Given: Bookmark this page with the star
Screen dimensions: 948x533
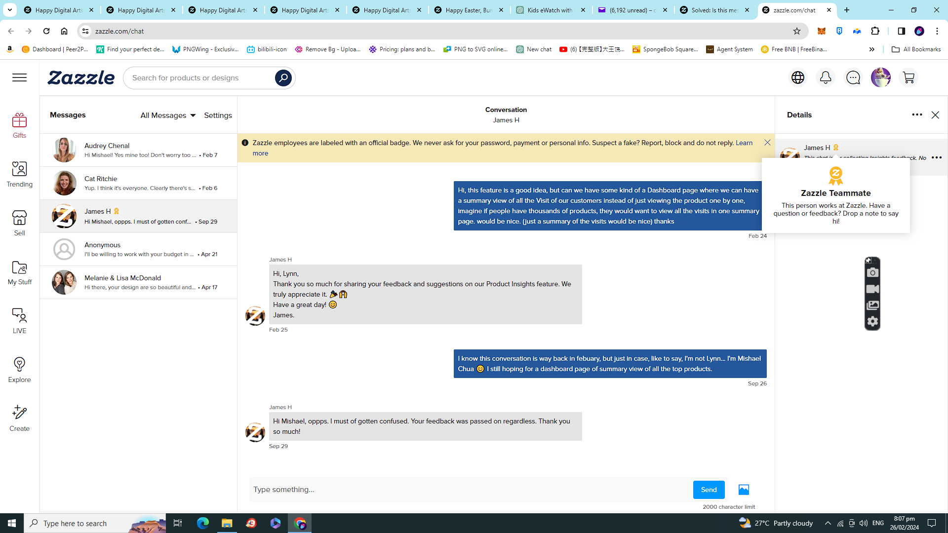Looking at the screenshot, I should pos(796,31).
